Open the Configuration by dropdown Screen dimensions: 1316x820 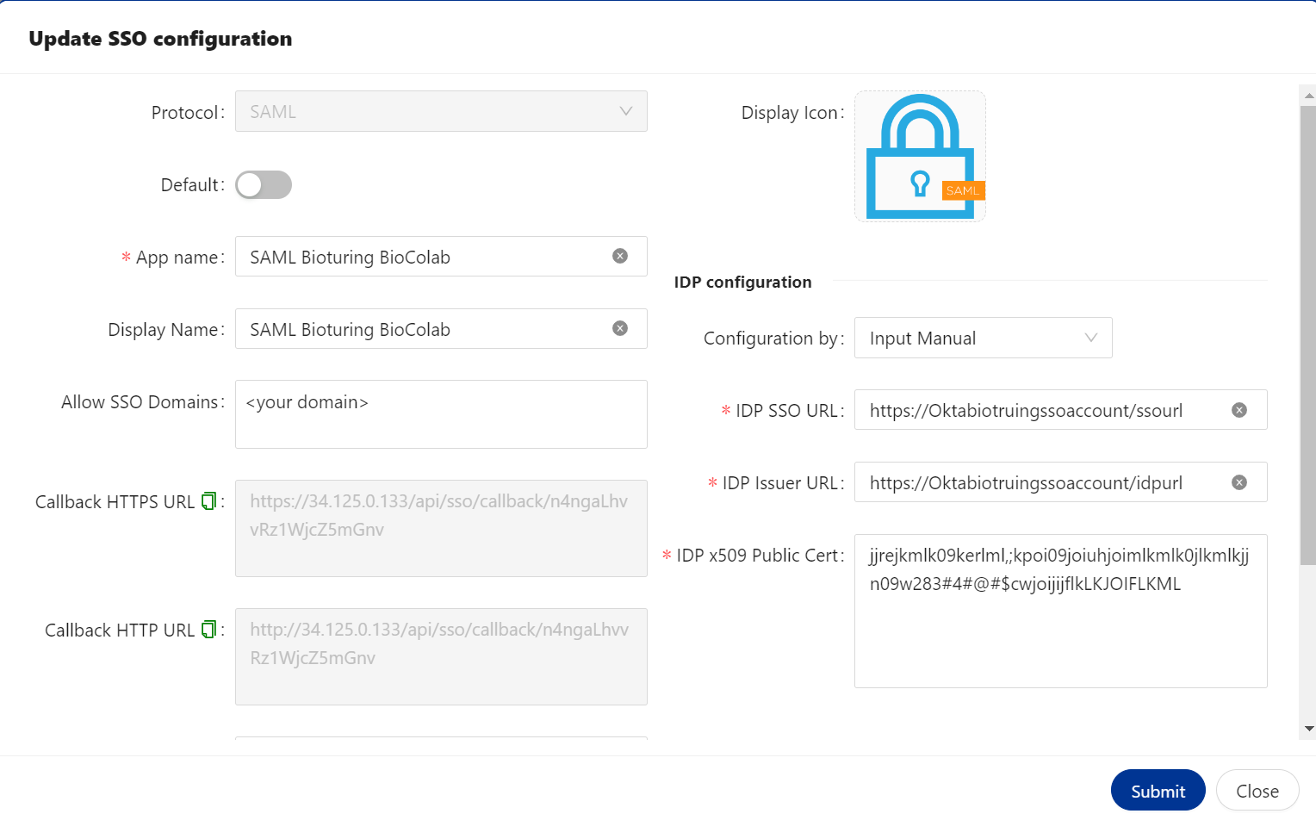[x=984, y=338]
